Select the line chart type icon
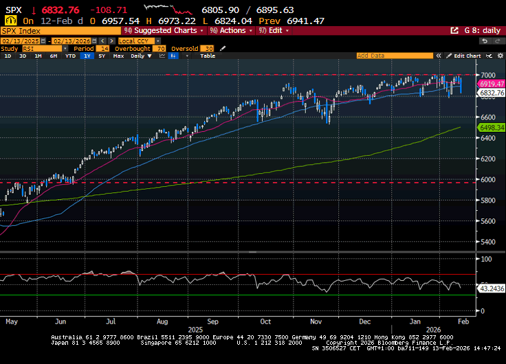 [x=161, y=56]
